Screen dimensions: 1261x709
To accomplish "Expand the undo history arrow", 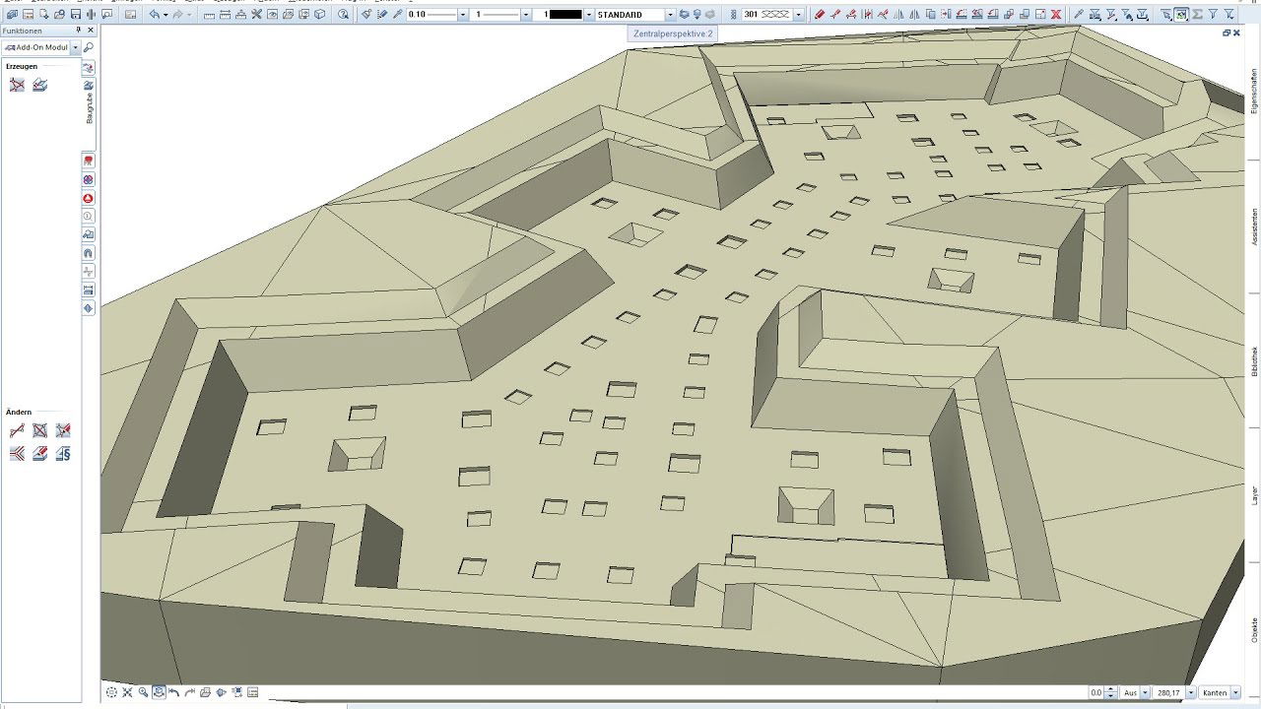I will (166, 15).
